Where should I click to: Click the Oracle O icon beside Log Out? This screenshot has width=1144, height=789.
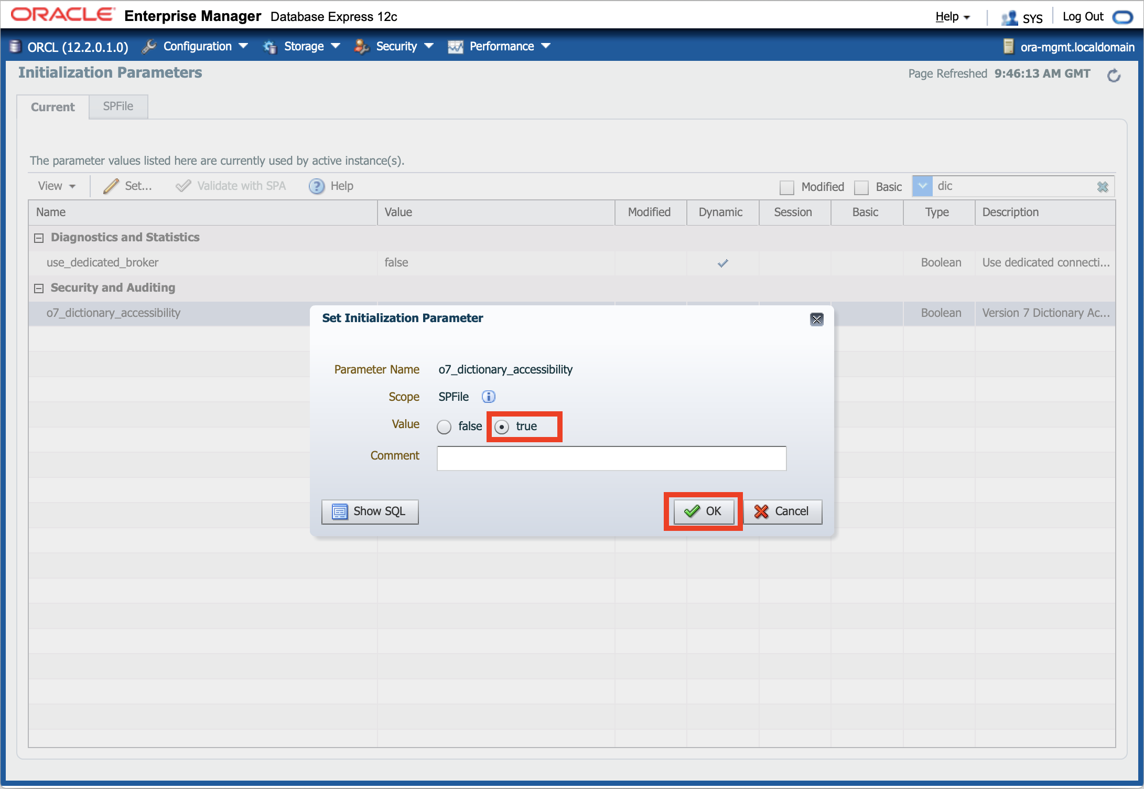[1122, 17]
